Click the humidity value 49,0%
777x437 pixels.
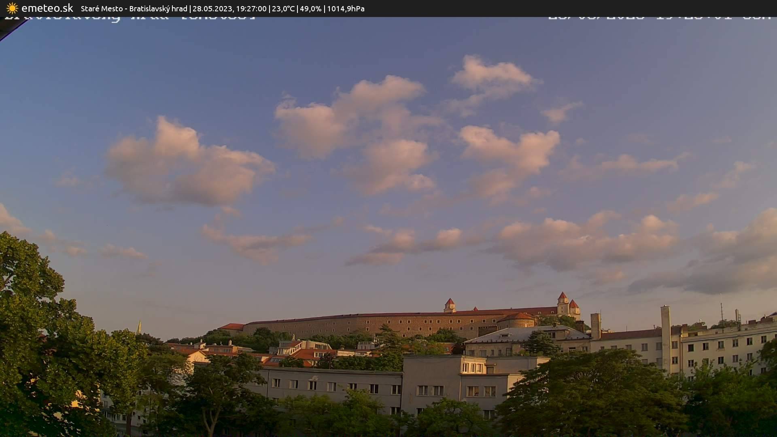pos(311,8)
